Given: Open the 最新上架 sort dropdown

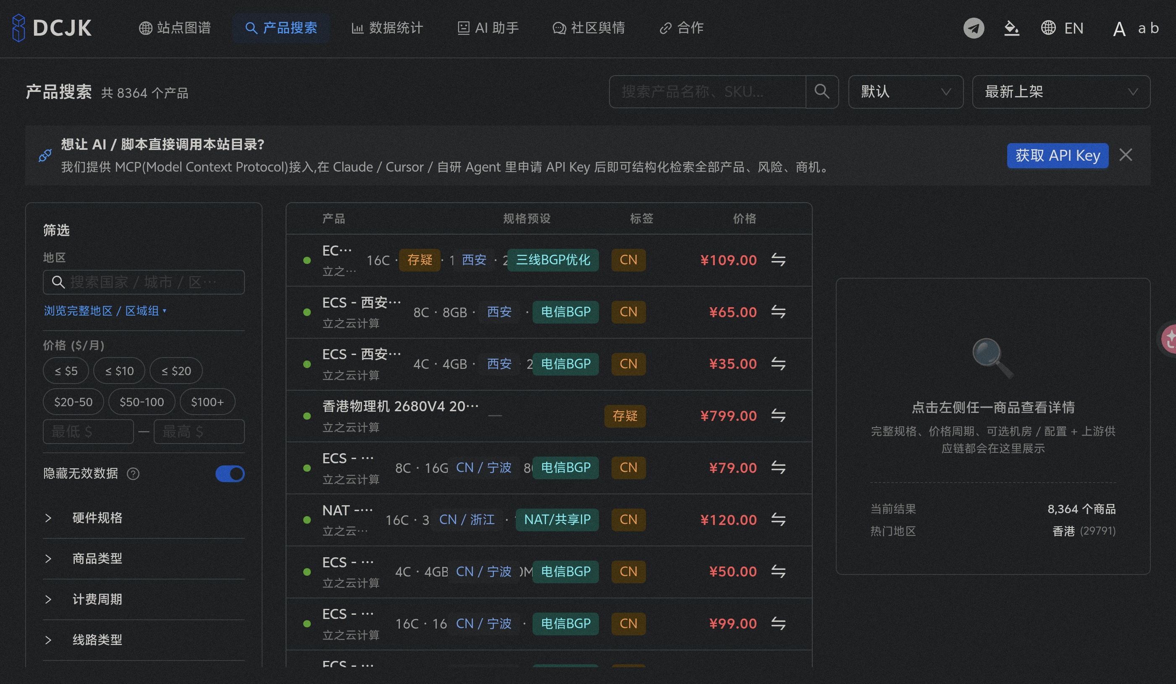Looking at the screenshot, I should 1061,92.
